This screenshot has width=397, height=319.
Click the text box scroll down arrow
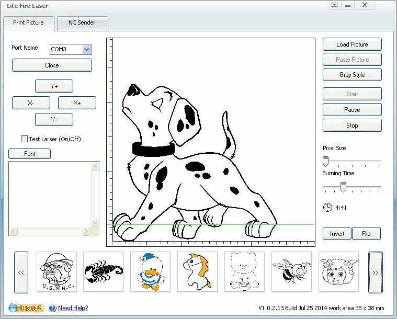pos(95,223)
